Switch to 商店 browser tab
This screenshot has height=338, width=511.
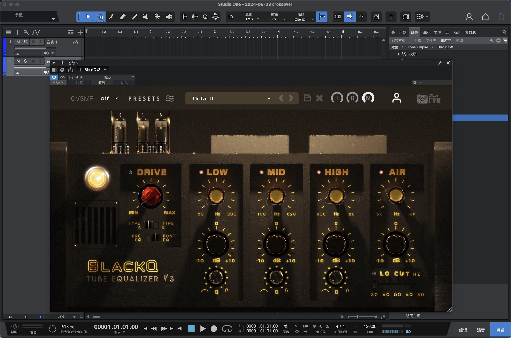coord(457,32)
